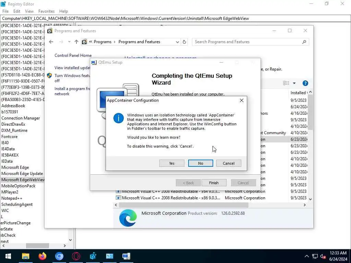Image resolution: width=351 pixels, height=263 pixels.
Task: Open Programs and Features help icon
Action: [305, 83]
